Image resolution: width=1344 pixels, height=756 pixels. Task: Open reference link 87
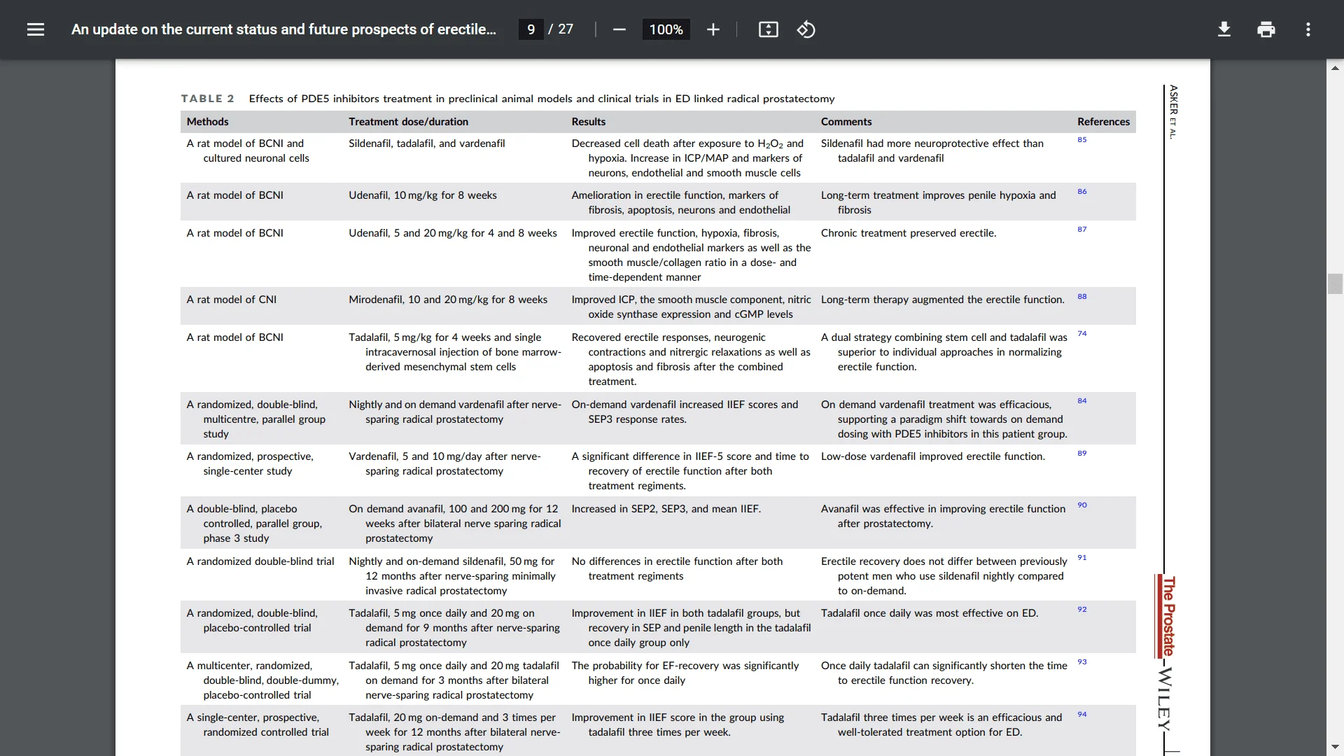tap(1081, 230)
